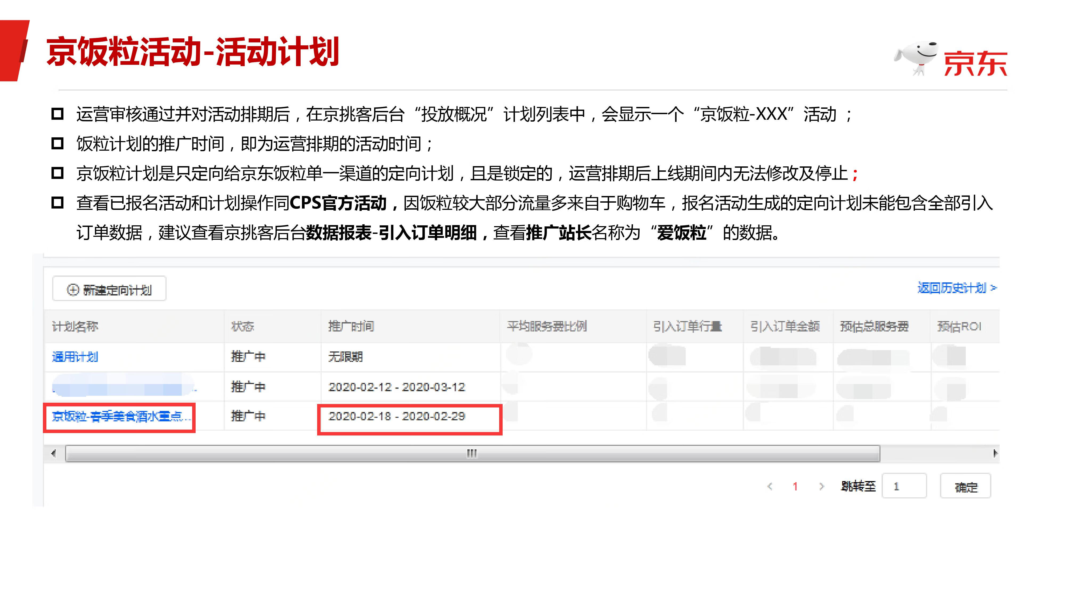Click the 计划名称 column header
The image size is (1066, 600).
75,326
